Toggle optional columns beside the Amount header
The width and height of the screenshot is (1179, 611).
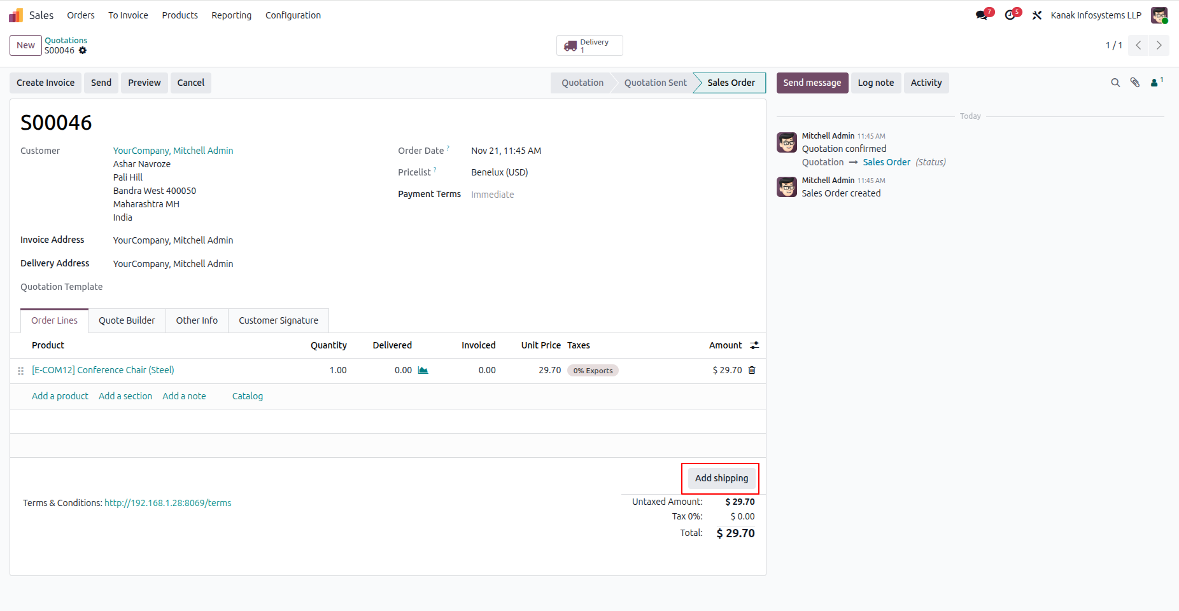754,345
